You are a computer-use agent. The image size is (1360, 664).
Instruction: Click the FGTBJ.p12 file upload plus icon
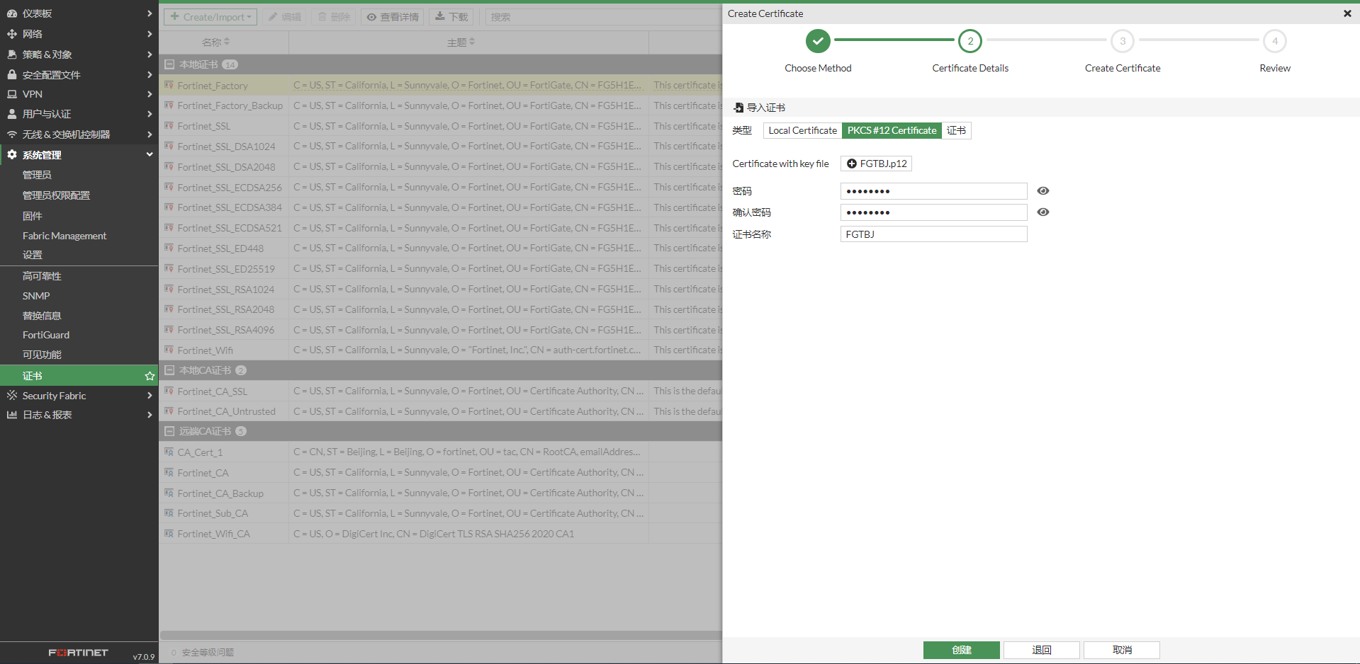tap(852, 164)
